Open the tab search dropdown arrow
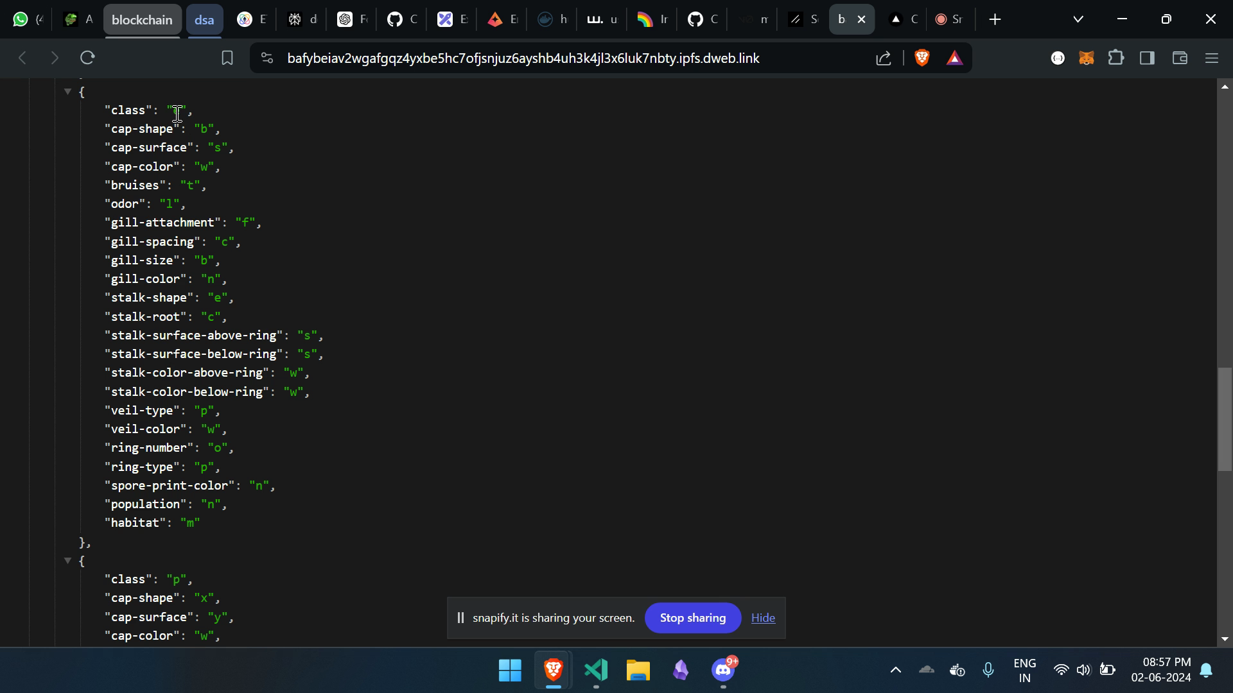 tap(1078, 20)
